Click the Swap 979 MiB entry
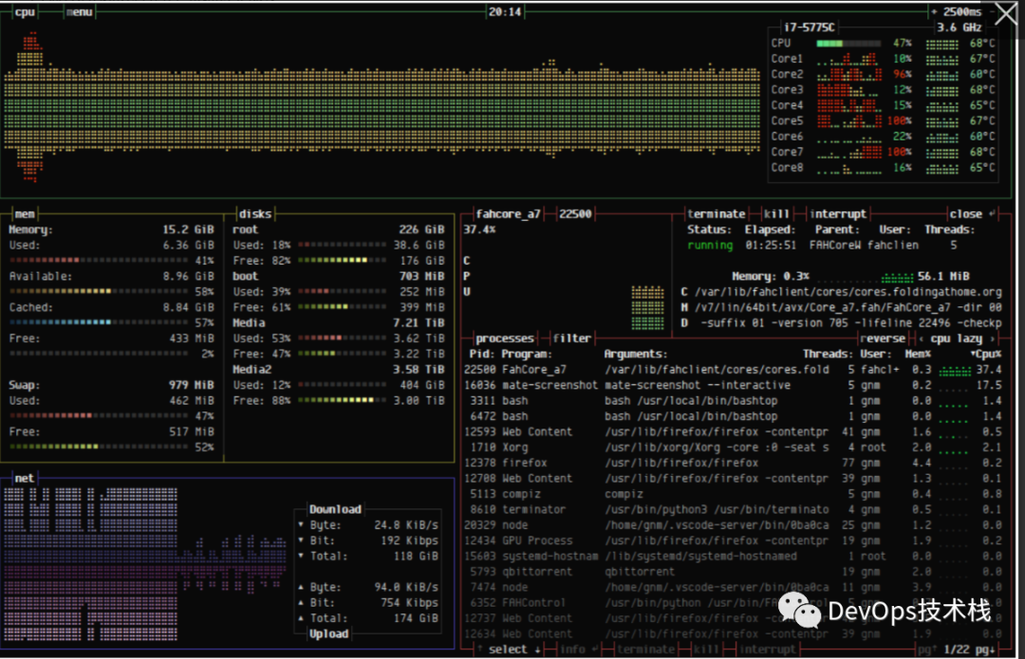 111,385
